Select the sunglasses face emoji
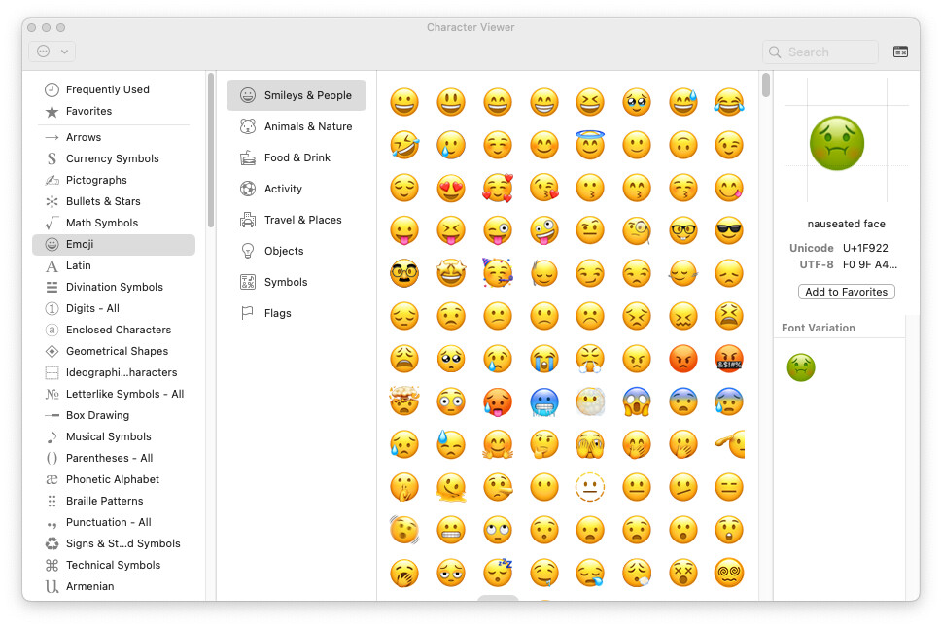942x627 pixels. click(728, 230)
